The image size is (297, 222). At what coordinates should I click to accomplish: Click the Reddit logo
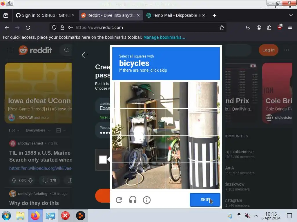click(35, 50)
